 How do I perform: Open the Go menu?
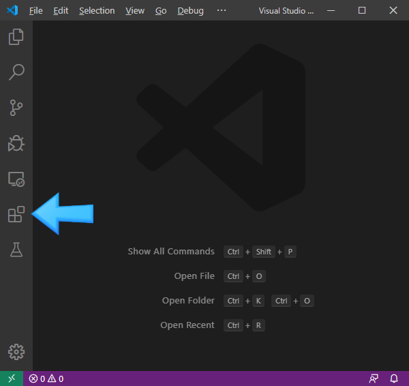click(161, 11)
